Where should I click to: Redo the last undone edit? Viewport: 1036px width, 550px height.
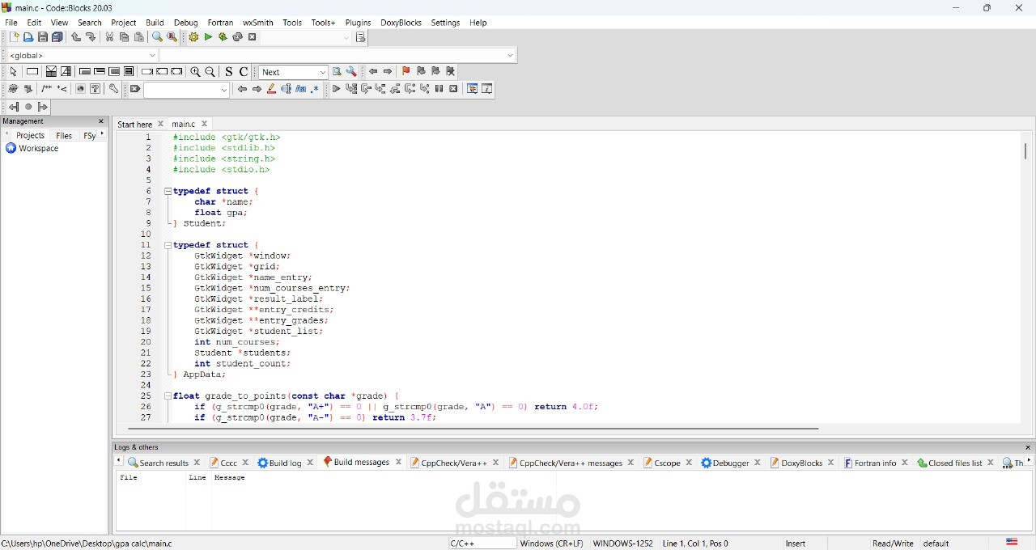pyautogui.click(x=91, y=37)
